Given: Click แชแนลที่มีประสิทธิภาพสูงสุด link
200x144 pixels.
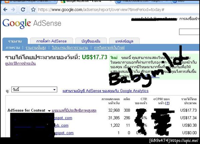Looking at the screenshot, I should pyautogui.click(x=74, y=110).
